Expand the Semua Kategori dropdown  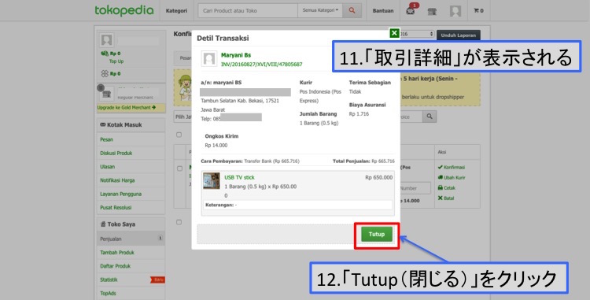[320, 10]
